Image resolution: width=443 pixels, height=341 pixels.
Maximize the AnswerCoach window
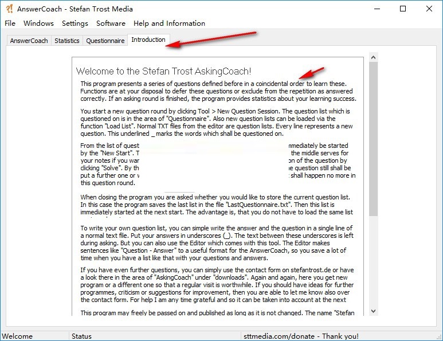pos(403,9)
